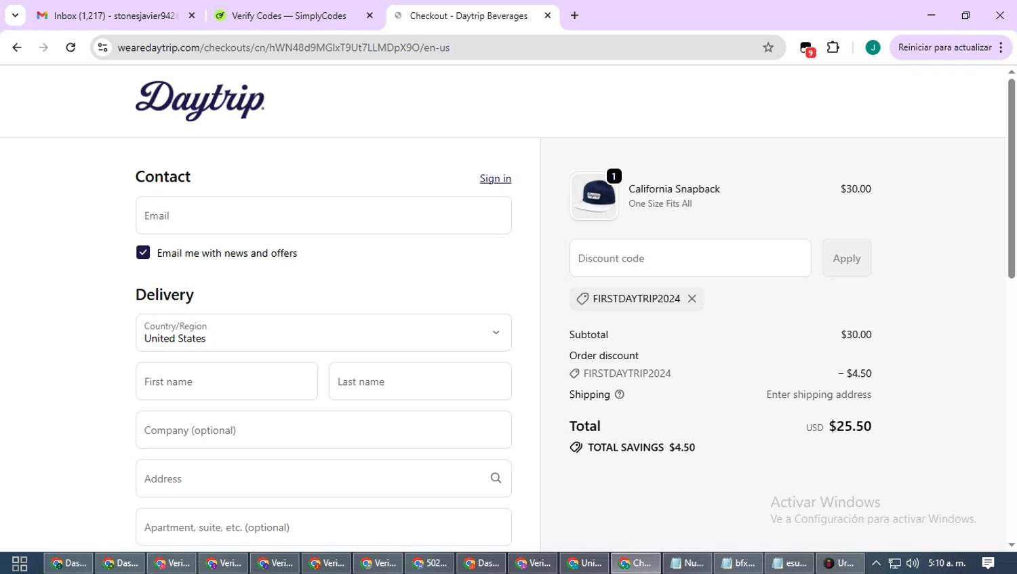Open the Windows notification center icon
The width and height of the screenshot is (1017, 574).
tap(989, 563)
